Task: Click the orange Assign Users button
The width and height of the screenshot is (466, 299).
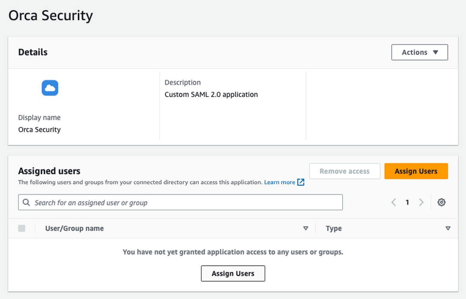Action: (416, 171)
